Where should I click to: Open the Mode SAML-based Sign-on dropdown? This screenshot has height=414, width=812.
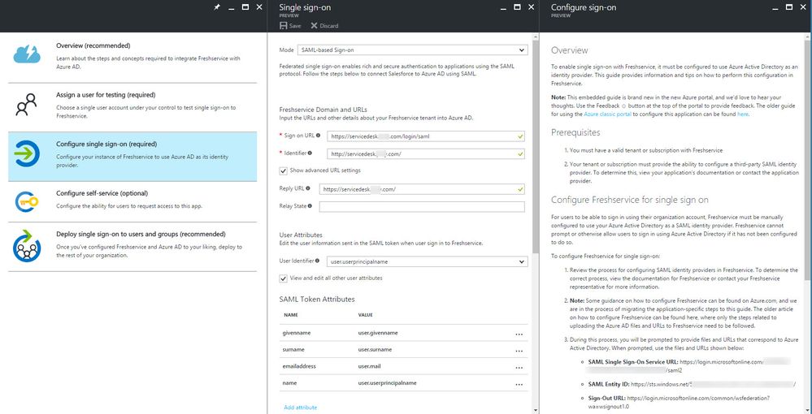[412, 50]
